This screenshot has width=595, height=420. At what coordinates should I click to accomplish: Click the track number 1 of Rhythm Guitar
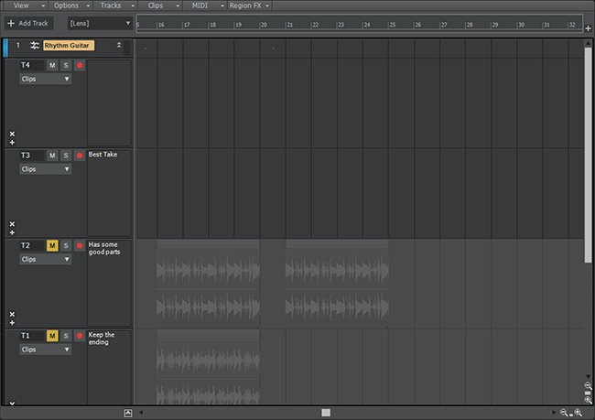point(17,45)
